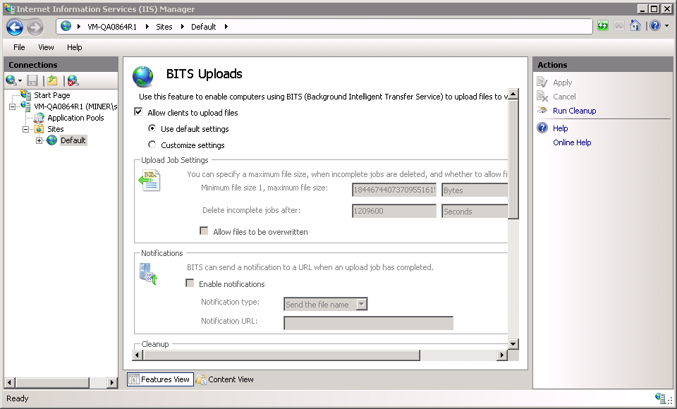Screen dimensions: 677x409
Task: Open the Help menu in the menu bar
Action: [x=74, y=47]
